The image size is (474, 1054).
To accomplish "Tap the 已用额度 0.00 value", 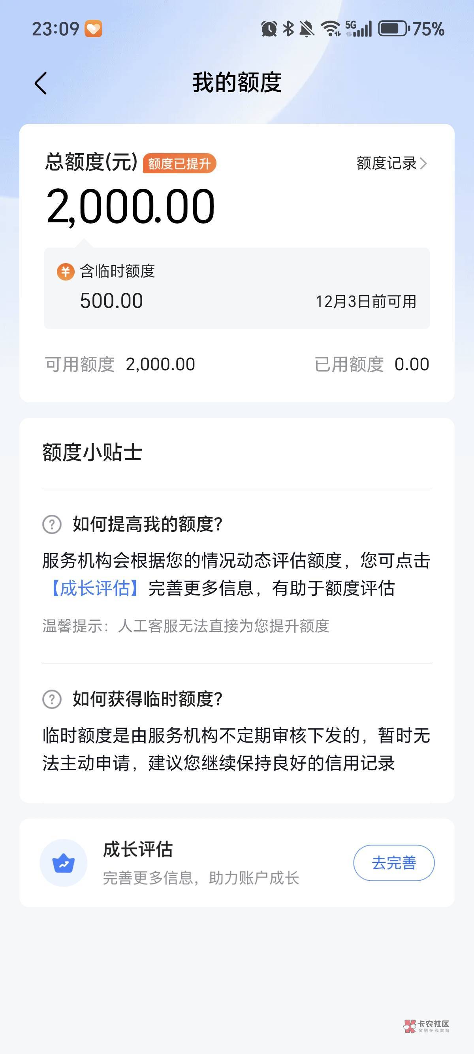I will click(412, 364).
